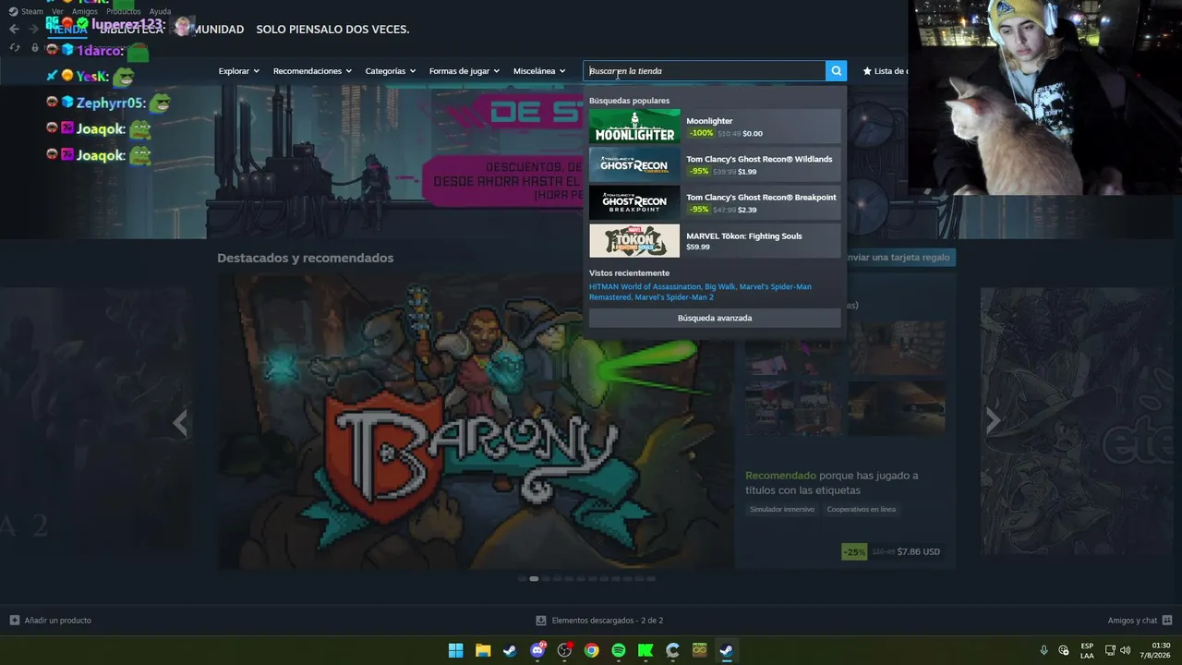The width and height of the screenshot is (1182, 665).
Task: Open HITMAN World of Assassination recent link
Action: coord(644,287)
